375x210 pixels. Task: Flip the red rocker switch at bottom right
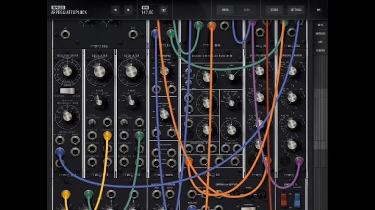(x=284, y=200)
